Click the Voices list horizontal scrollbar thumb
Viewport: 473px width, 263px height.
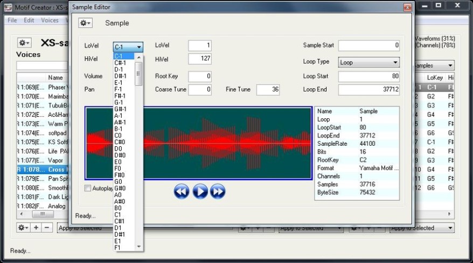pos(43,214)
